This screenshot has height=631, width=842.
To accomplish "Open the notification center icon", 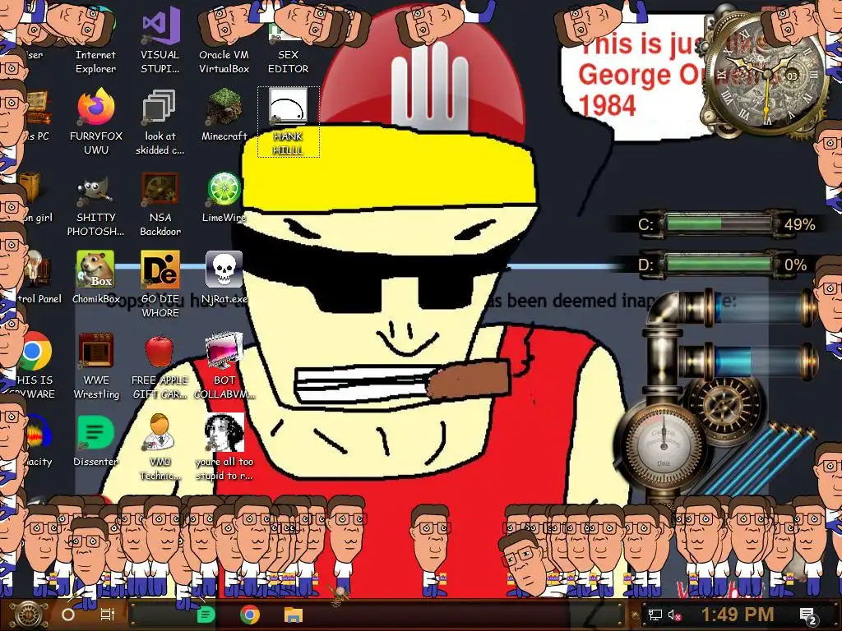I will [x=807, y=615].
